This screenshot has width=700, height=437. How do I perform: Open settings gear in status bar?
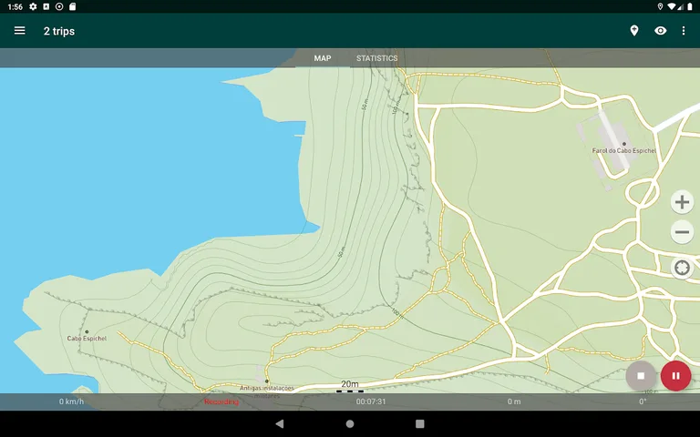33,6
